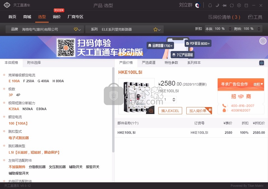Click the pin window icon
This screenshot has height=189, width=268.
(x=224, y=6)
